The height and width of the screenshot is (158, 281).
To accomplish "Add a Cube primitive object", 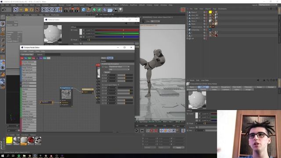I will (83, 10).
